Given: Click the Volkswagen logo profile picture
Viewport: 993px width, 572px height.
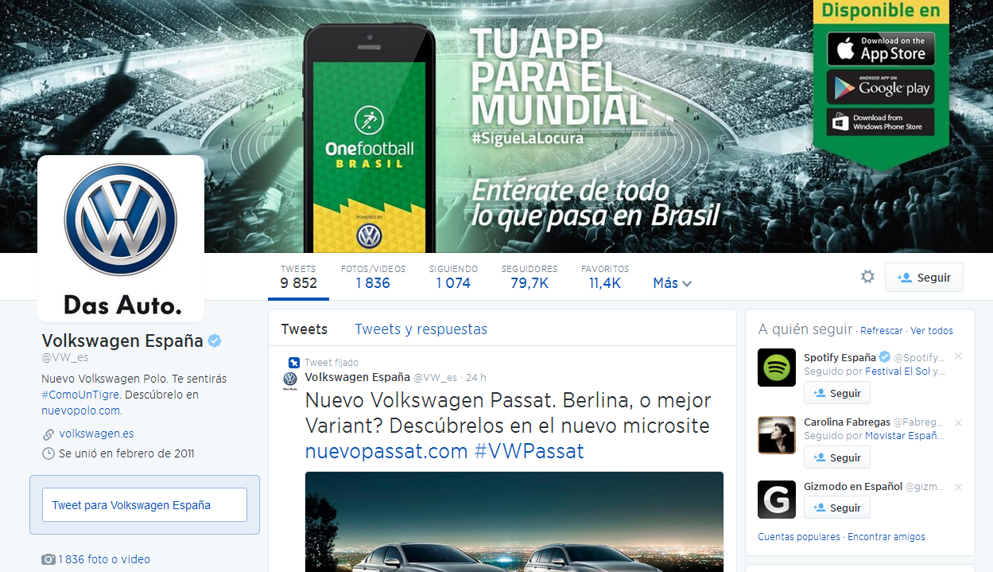Looking at the screenshot, I should pos(121,238).
